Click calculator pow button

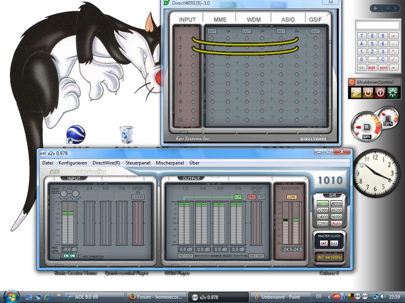pos(383,67)
